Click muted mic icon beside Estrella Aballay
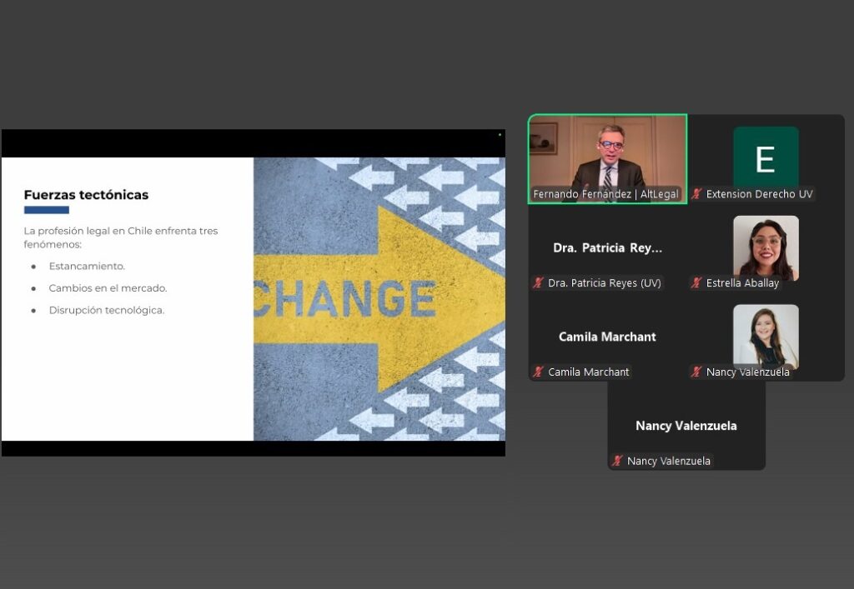 click(x=696, y=282)
